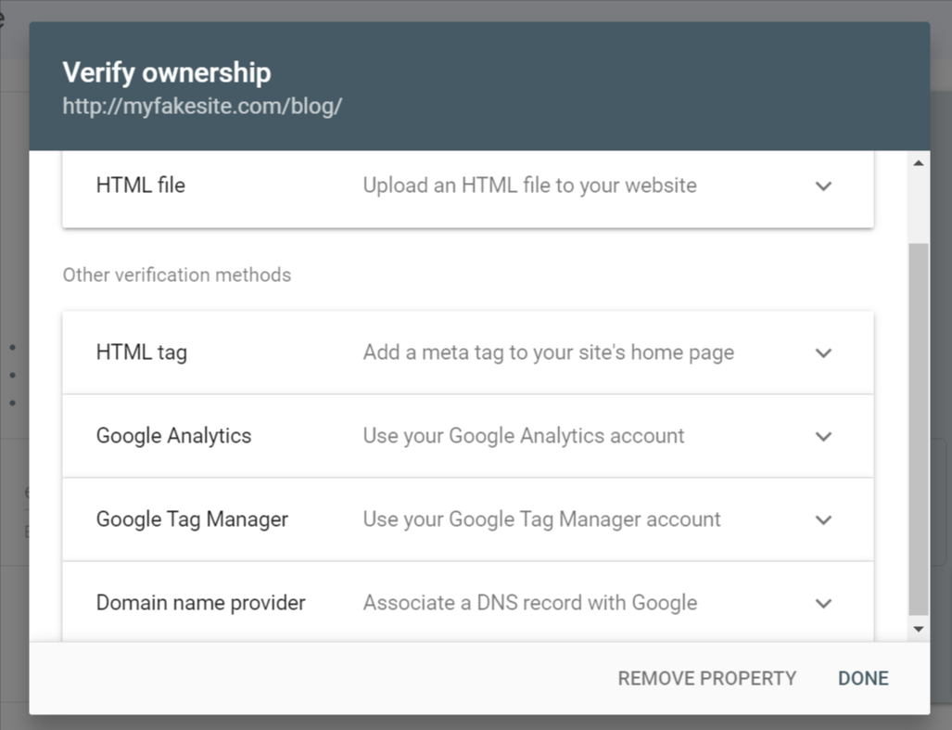The height and width of the screenshot is (730, 952).
Task: Click the scrollbar up arrow
Action: (918, 164)
